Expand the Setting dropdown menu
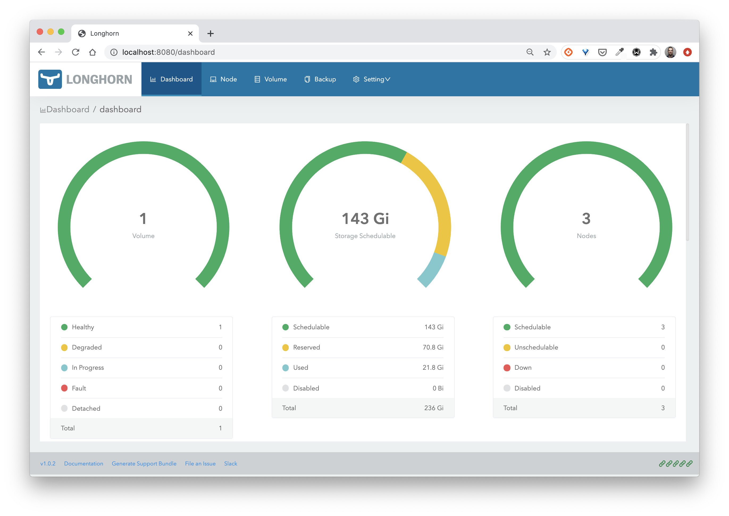The width and height of the screenshot is (729, 516). [372, 79]
